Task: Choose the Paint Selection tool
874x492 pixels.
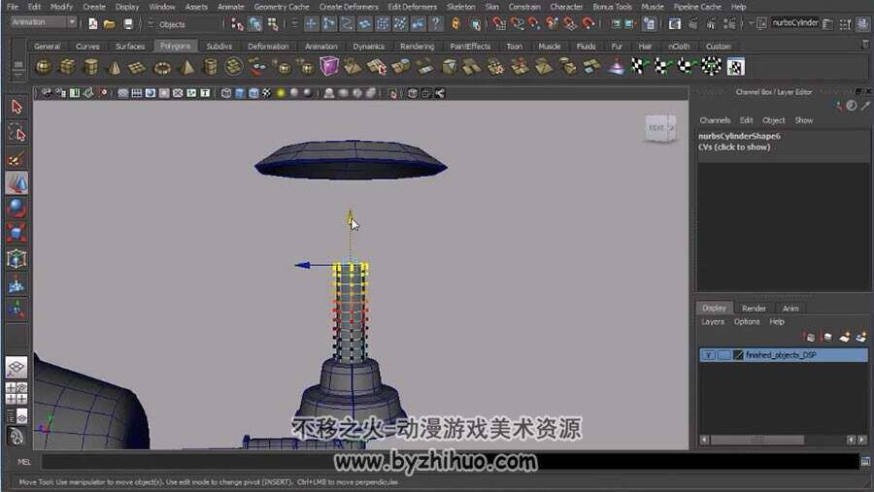Action: click(17, 159)
